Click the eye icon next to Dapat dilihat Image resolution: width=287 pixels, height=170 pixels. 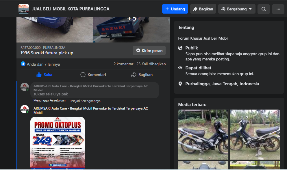click(x=180, y=68)
